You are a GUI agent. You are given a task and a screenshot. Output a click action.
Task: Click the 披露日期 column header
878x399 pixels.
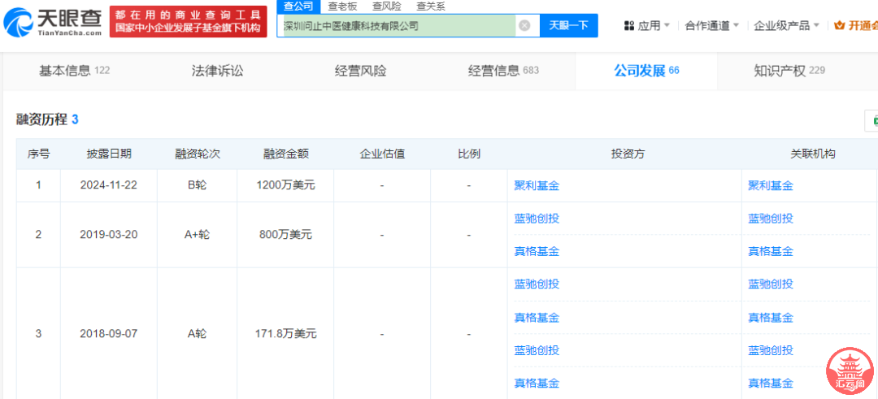(x=109, y=154)
